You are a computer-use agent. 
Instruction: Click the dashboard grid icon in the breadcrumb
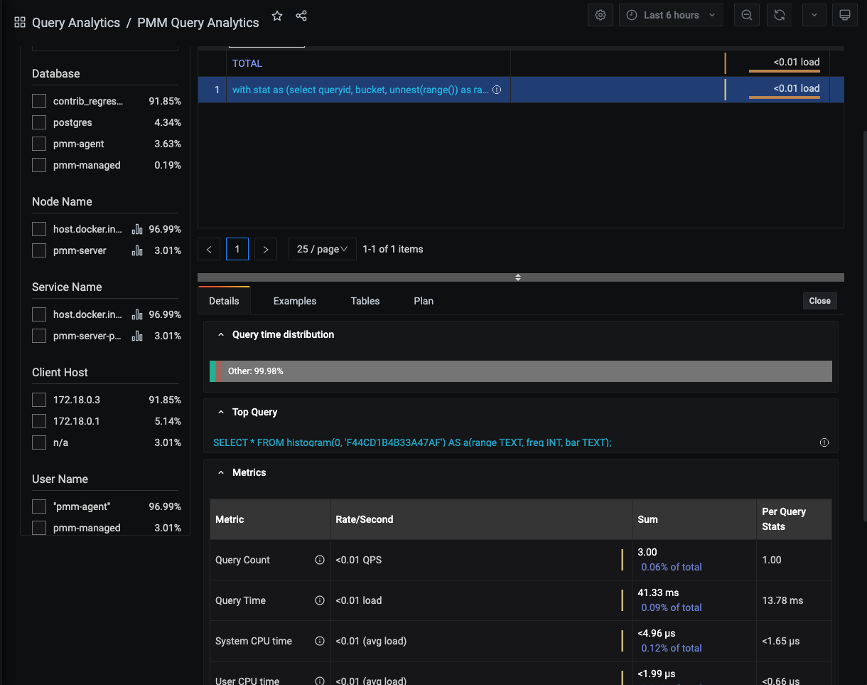pos(20,23)
